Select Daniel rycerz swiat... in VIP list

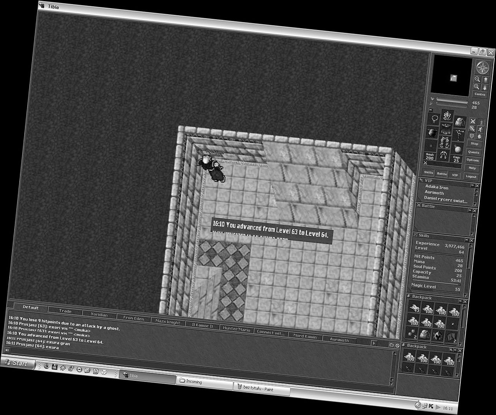446,199
